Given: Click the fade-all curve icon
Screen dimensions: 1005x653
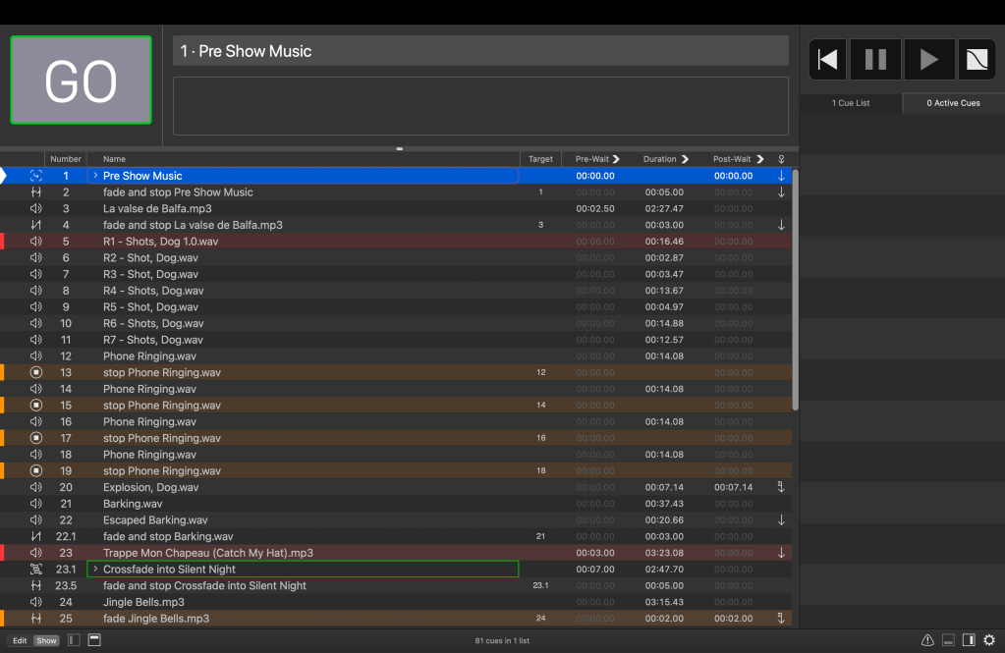Looking at the screenshot, I should [977, 60].
